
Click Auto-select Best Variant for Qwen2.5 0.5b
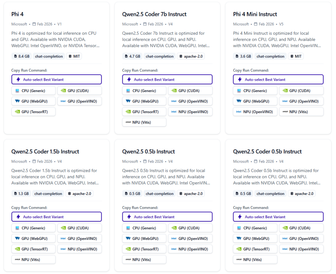click(167, 217)
